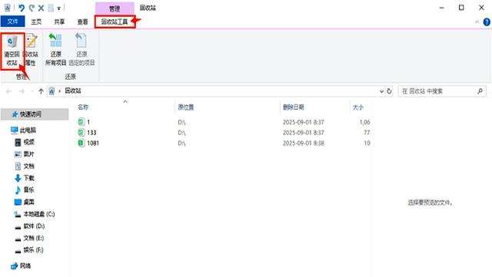The height and width of the screenshot is (277, 492).
Task: Switch to the 共享 (Share) ribbon tab
Action: [x=59, y=21]
